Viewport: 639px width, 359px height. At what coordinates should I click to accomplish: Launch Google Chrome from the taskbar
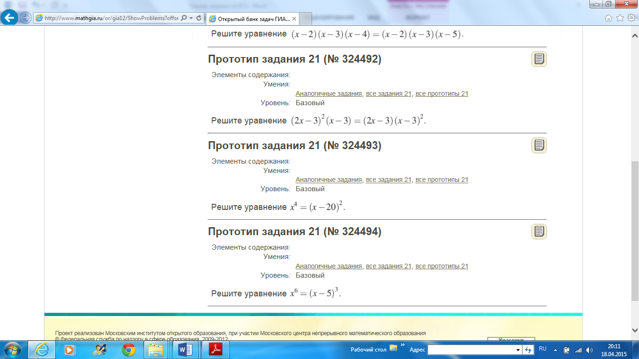pyautogui.click(x=129, y=349)
